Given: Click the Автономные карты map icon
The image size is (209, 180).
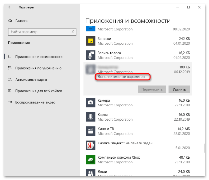Looking at the screenshot, I should pyautogui.click(x=10, y=79).
